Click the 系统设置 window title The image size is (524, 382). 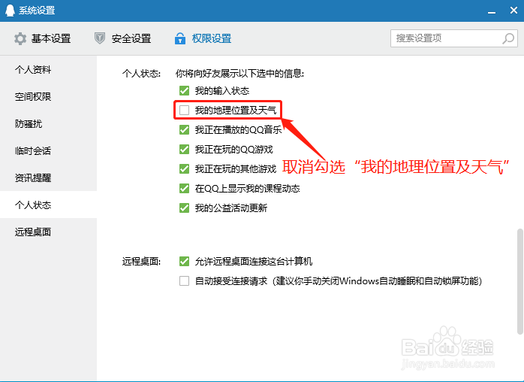(37, 11)
